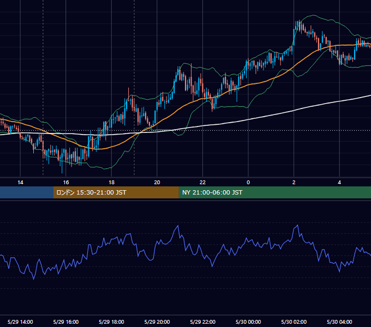Screen dimensions: 371x327
Task: Click the '18' hour label on price chart axis
Action: (x=111, y=183)
